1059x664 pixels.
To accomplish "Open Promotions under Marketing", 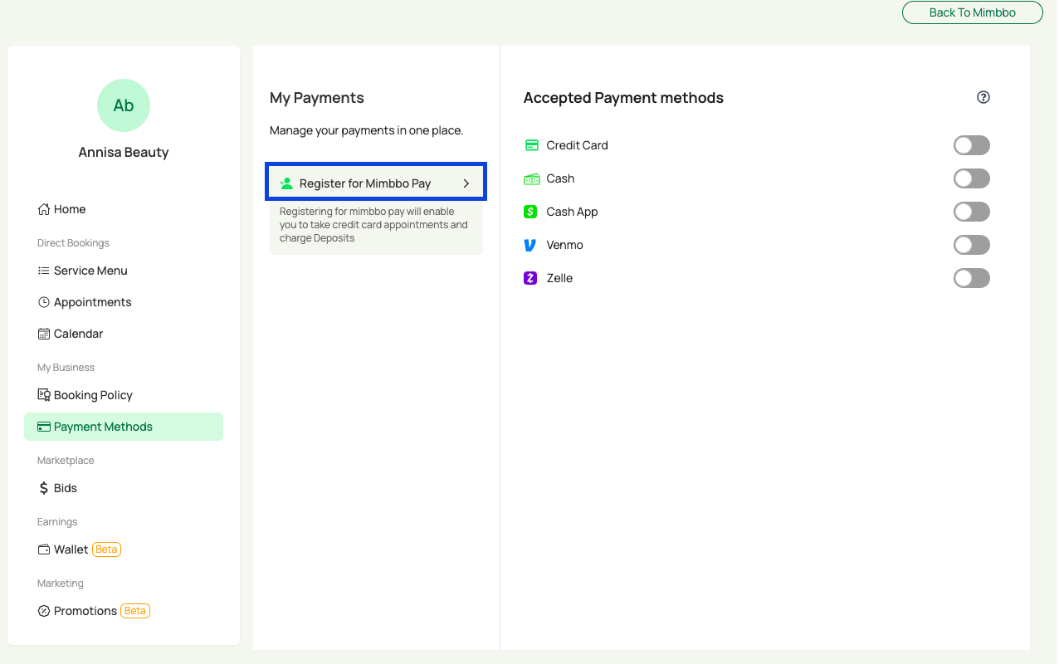I will [124, 611].
